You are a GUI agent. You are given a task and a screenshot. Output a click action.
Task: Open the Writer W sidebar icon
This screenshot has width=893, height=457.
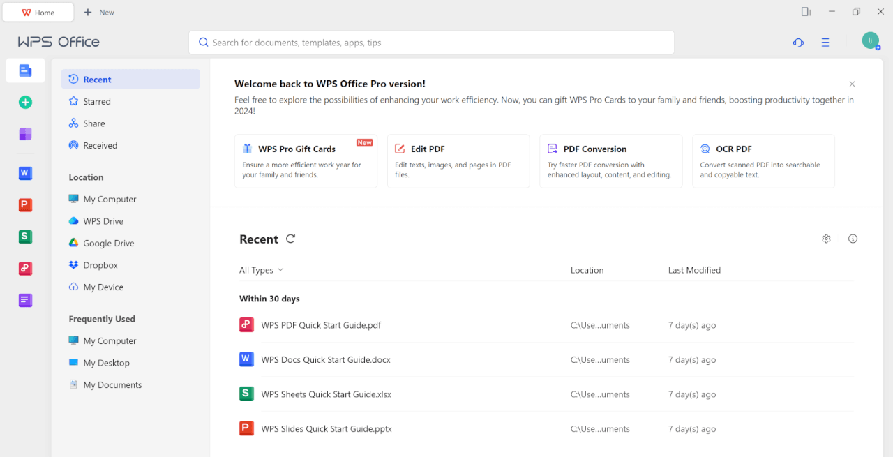(25, 173)
